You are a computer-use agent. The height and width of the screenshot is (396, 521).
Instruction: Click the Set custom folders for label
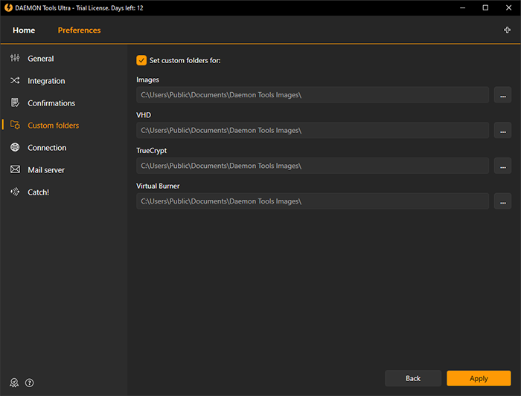[185, 60]
